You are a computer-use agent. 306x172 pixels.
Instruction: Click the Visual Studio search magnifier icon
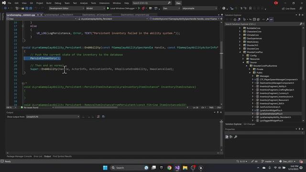169,3
